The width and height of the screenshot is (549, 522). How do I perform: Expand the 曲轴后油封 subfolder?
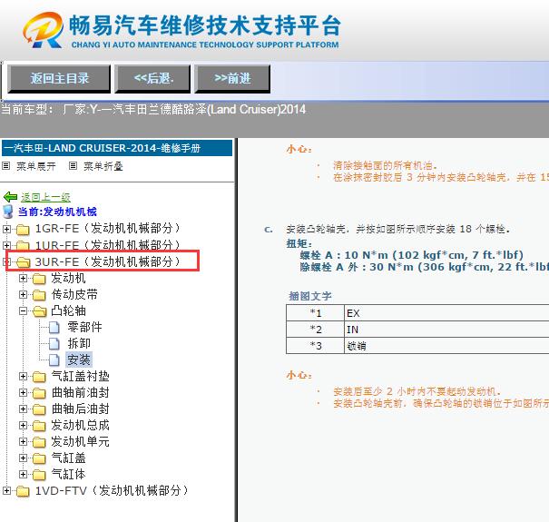tap(23, 409)
